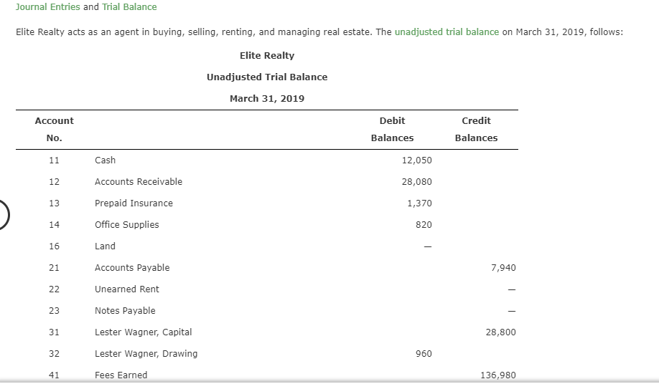
Task: Select the 28,080 debit balance
Action: click(416, 181)
